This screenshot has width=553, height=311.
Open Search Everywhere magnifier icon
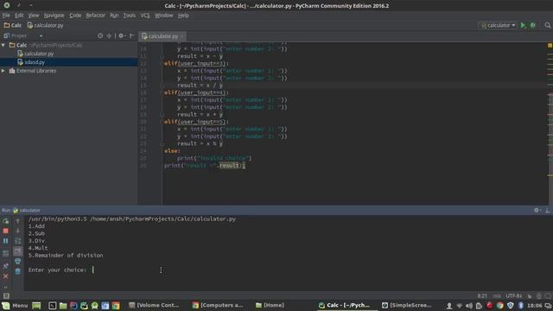[547, 25]
